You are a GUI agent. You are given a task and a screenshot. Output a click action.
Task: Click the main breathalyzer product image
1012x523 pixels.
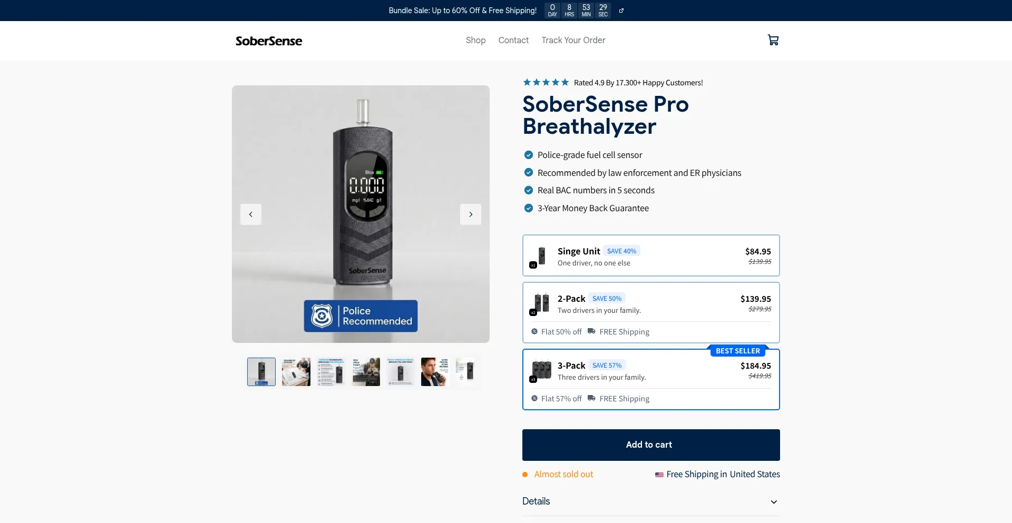[361, 214]
